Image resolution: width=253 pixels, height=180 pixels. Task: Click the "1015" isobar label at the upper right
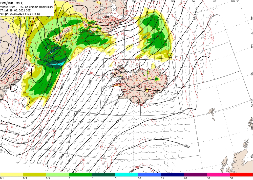[212, 17]
